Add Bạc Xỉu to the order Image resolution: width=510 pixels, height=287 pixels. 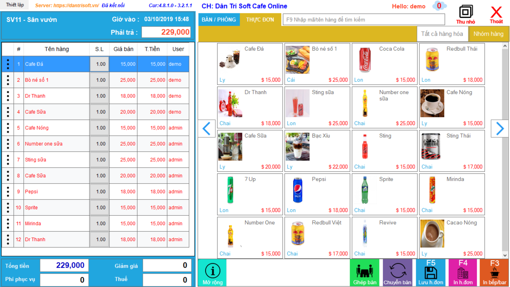coord(317,151)
